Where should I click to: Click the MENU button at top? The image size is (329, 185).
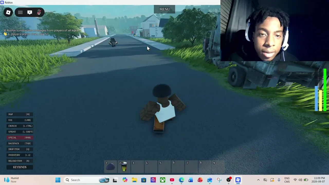coord(164,9)
